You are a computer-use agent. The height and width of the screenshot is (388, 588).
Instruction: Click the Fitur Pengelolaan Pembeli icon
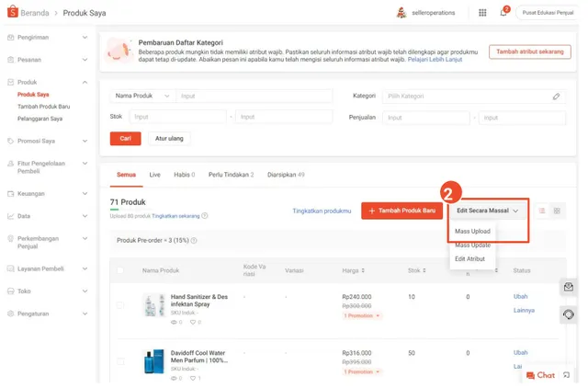(x=11, y=164)
